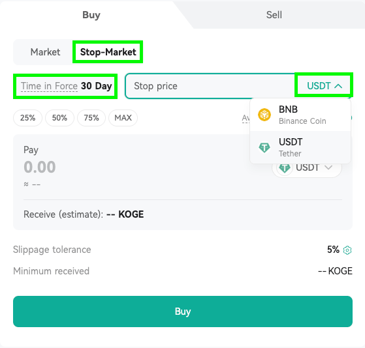
Task: Select USDT Tether from the list
Action: (300, 147)
